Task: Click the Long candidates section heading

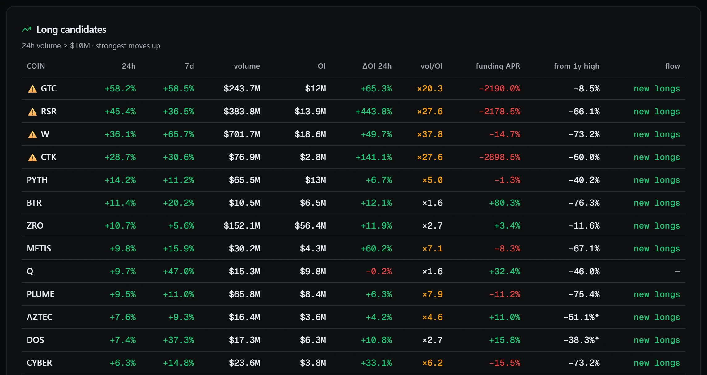Action: click(x=71, y=29)
